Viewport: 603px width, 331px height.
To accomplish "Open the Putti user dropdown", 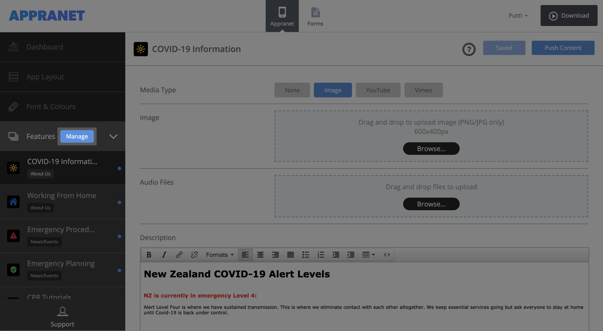I will [518, 16].
